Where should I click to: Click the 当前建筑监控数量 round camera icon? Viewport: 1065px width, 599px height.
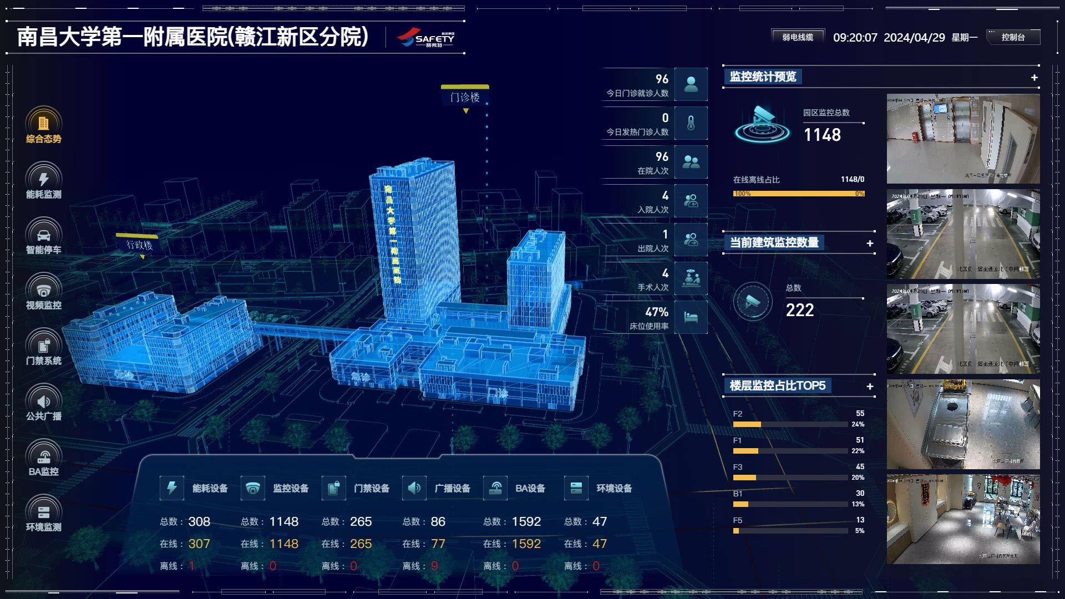pyautogui.click(x=753, y=302)
